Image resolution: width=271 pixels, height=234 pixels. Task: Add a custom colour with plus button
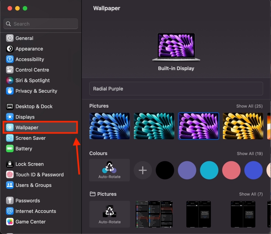[x=143, y=170]
